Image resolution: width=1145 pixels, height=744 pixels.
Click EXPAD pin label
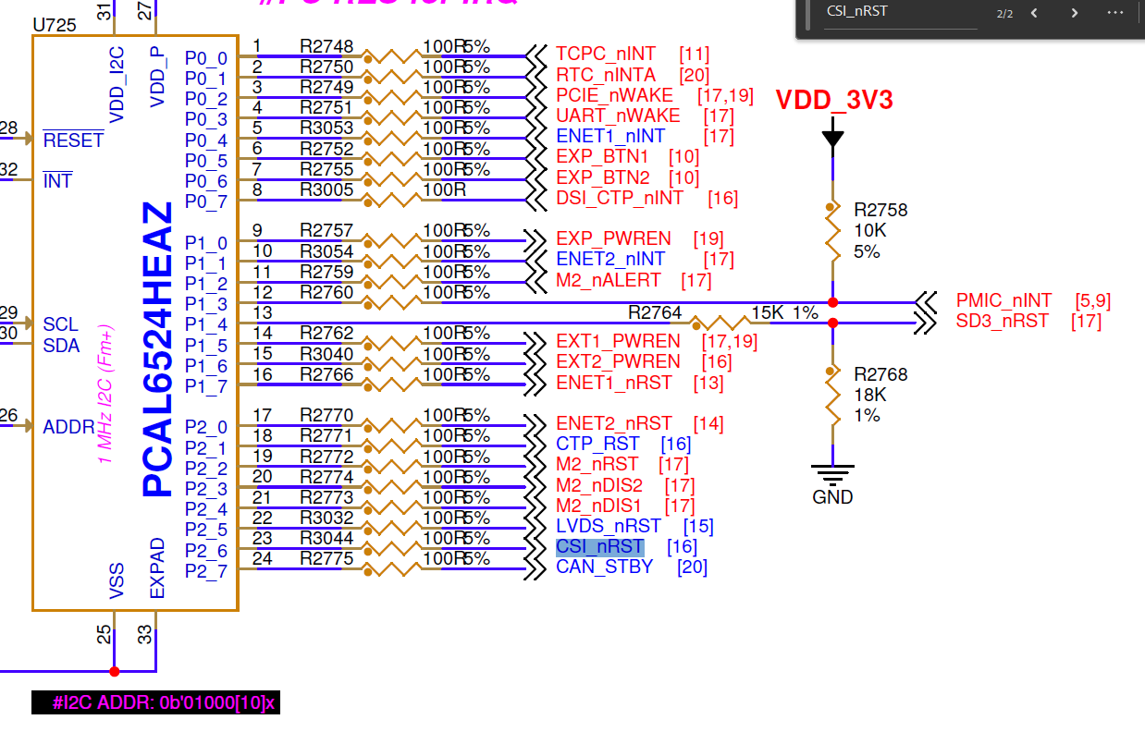pos(157,568)
